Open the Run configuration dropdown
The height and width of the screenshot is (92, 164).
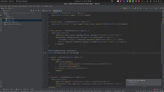click(x=126, y=8)
